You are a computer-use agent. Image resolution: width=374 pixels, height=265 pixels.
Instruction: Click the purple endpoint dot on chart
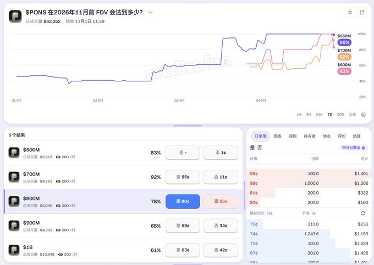pyautogui.click(x=334, y=35)
